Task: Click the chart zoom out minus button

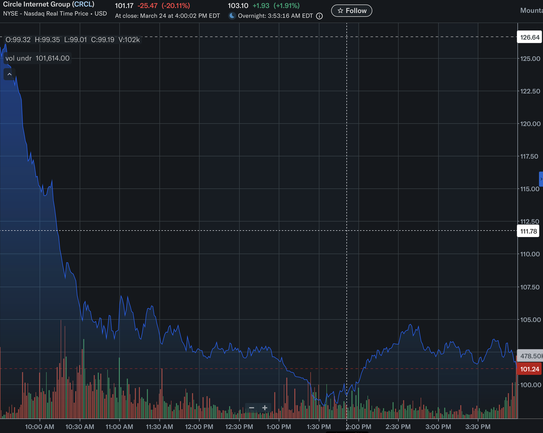Action: 251,408
